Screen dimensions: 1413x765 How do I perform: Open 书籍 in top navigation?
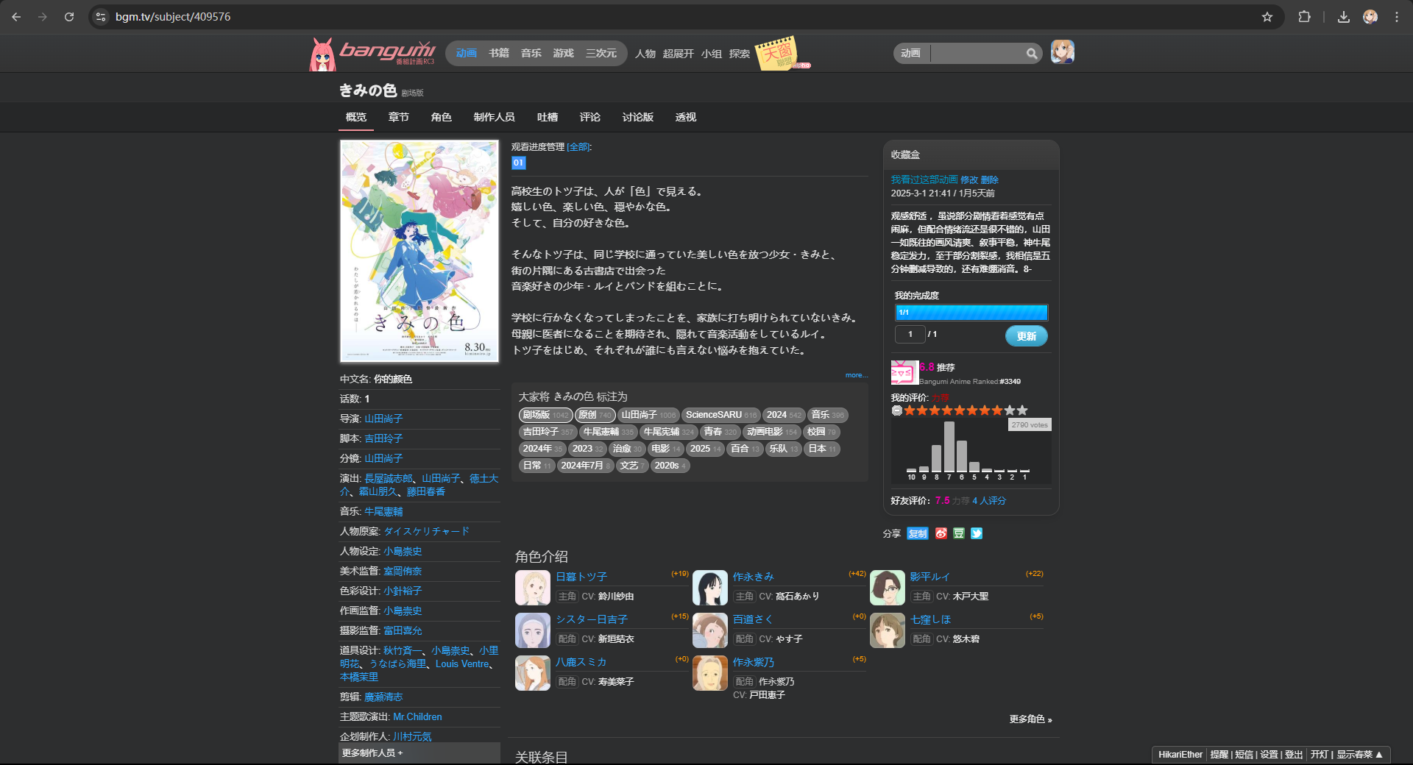[499, 53]
